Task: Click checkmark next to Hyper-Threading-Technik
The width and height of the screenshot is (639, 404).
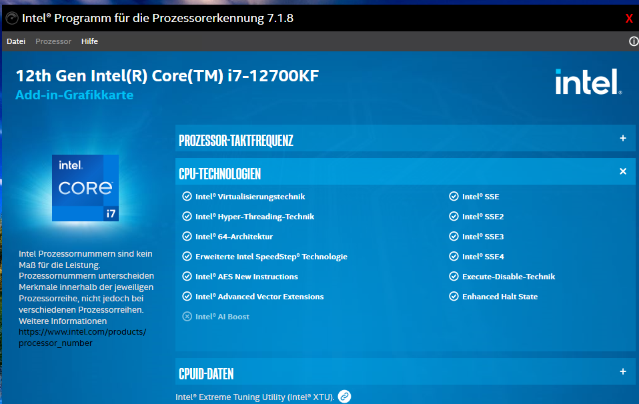Action: tap(187, 216)
